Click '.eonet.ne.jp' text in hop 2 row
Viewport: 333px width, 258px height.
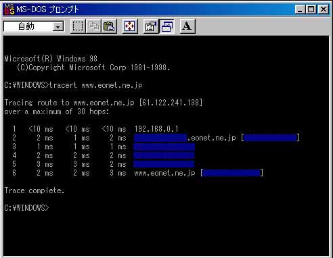tap(212, 138)
